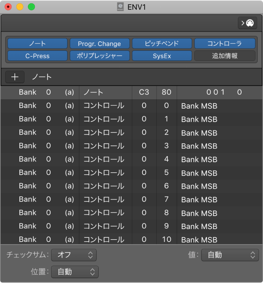Select control row with value 0 Bank MSB

[131, 106]
